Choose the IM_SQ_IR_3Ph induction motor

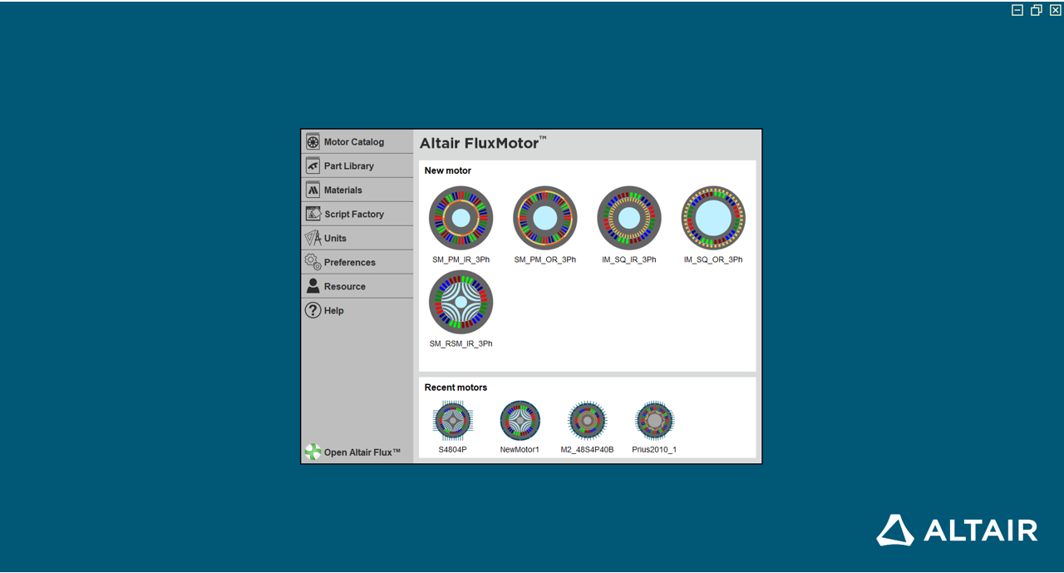[629, 218]
